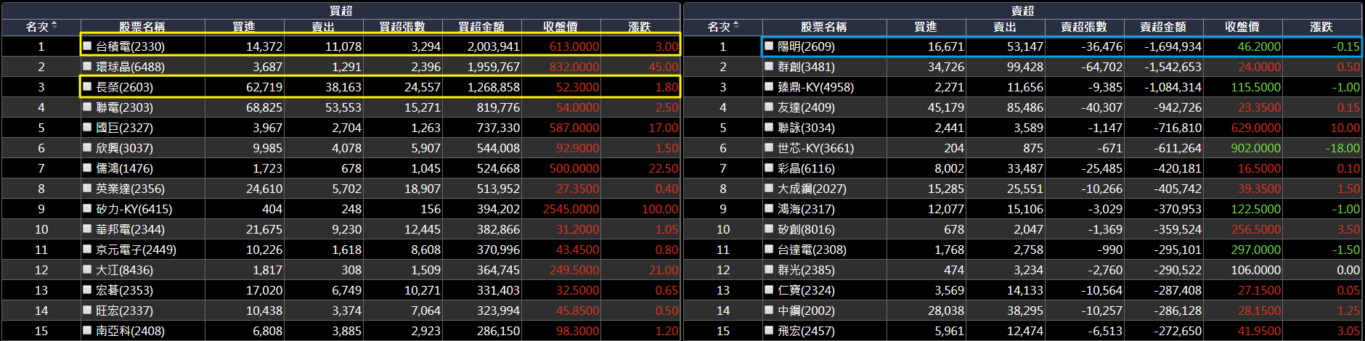Check the box beside 臻鼎-KY(4958)
The height and width of the screenshot is (341, 1365).
[x=769, y=86]
